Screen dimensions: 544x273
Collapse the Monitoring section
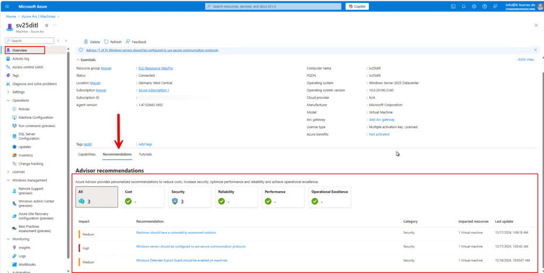coord(21,239)
